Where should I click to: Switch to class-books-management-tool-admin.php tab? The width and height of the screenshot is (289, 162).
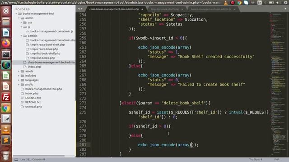pyautogui.click(x=114, y=9)
